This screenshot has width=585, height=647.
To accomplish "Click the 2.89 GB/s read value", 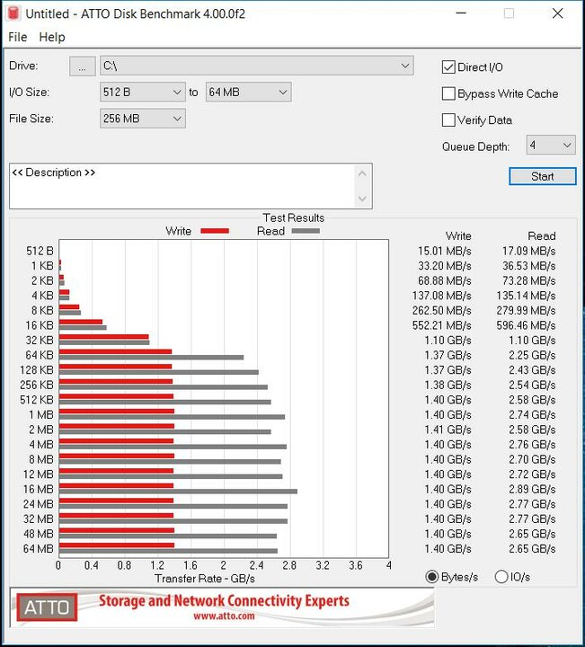I will [x=532, y=489].
